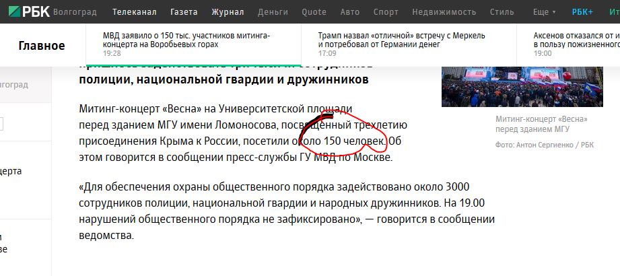Click the photo credit Антон Сергиенко / РБК
Screen dimensions: 620x276
545,145
